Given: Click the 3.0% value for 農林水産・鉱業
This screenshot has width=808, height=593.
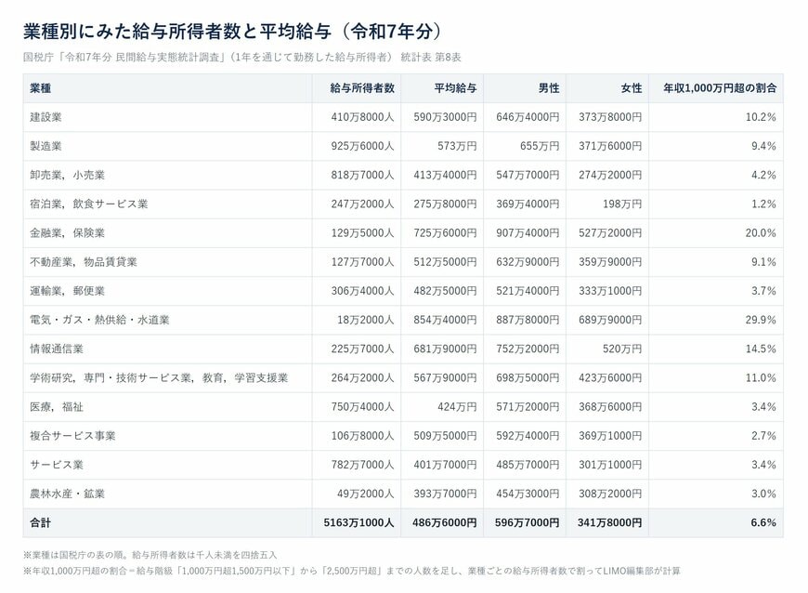Looking at the screenshot, I should (x=763, y=494).
